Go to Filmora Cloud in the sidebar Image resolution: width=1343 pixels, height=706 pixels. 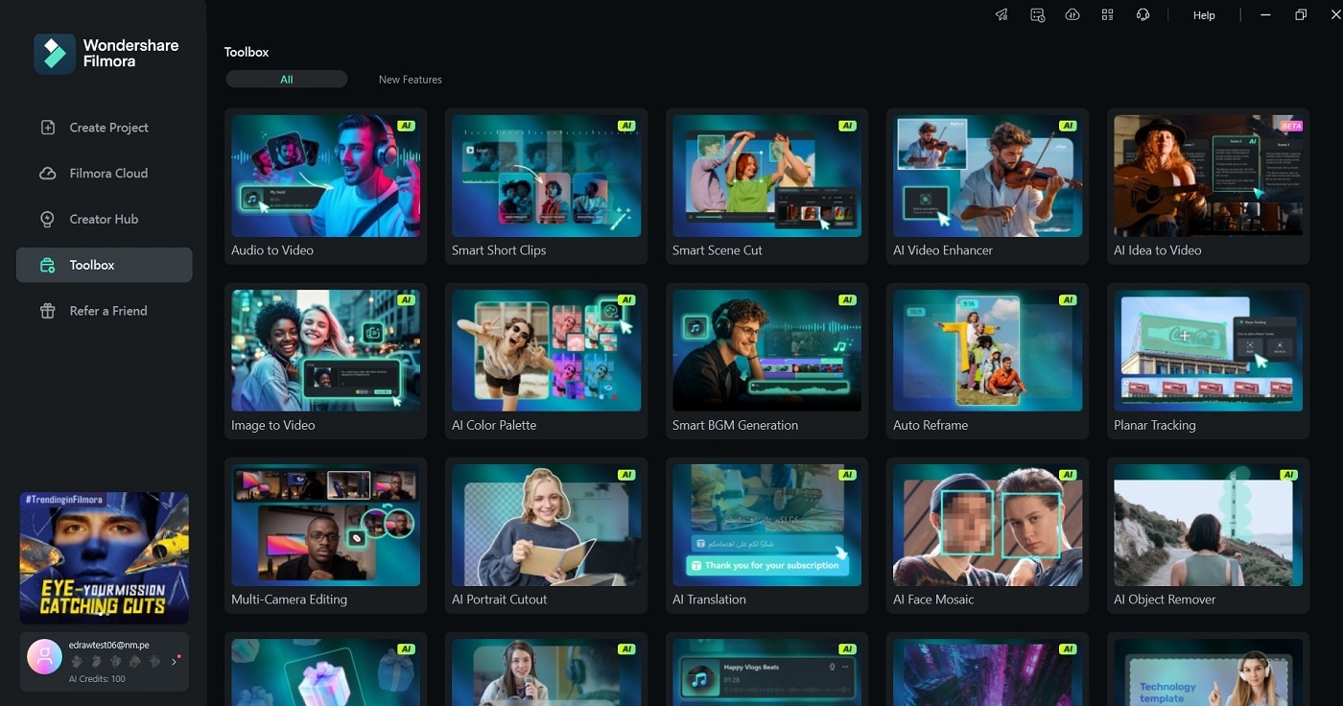[x=104, y=174]
